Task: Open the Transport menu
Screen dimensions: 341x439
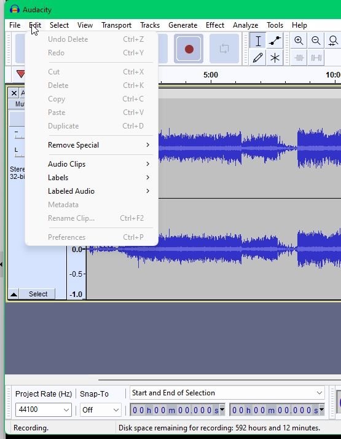Action: click(x=116, y=25)
